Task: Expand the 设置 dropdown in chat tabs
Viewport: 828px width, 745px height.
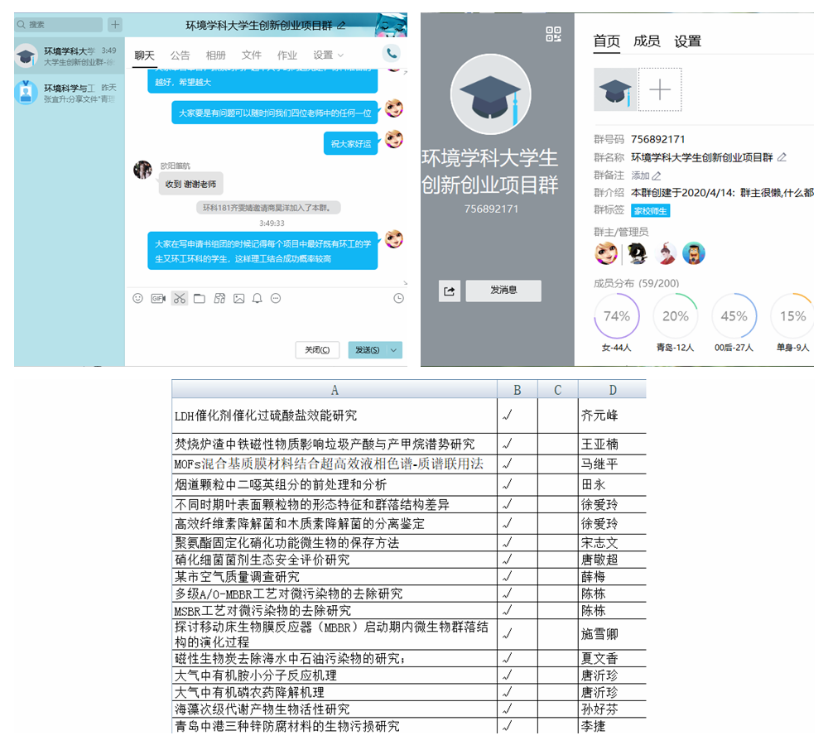Action: pyautogui.click(x=328, y=55)
